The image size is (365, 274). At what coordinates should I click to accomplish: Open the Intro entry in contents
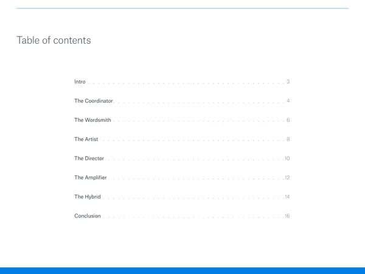click(x=80, y=82)
